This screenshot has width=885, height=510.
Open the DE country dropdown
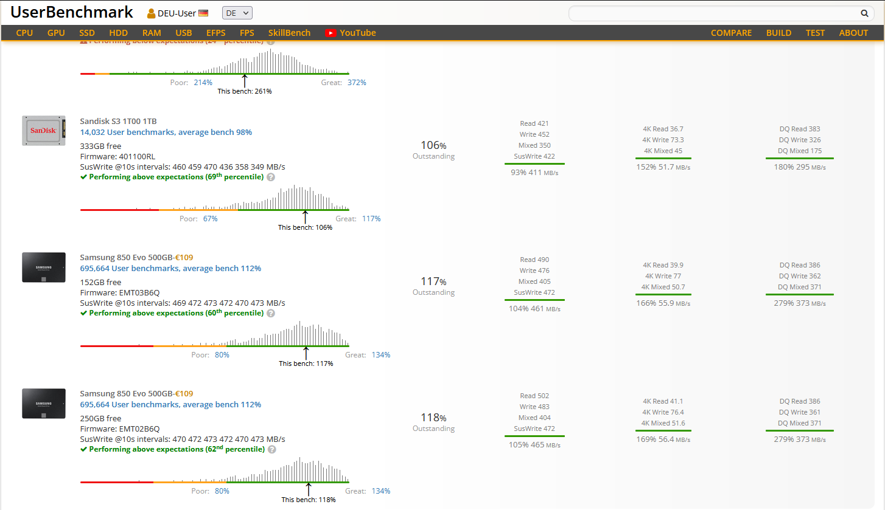(x=237, y=13)
